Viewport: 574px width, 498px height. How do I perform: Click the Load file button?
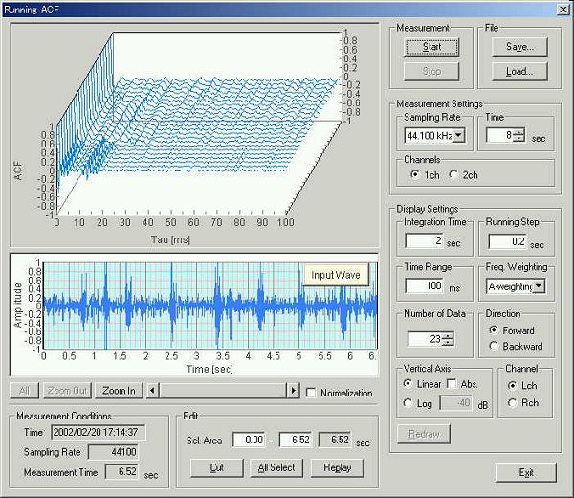[519, 71]
